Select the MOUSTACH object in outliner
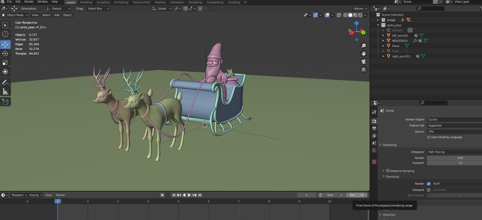Viewport: 482px width, 220px height. (400, 41)
